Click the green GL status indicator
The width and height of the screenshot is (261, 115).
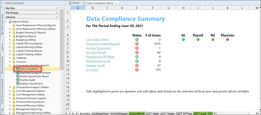pyautogui.click(x=183, y=39)
